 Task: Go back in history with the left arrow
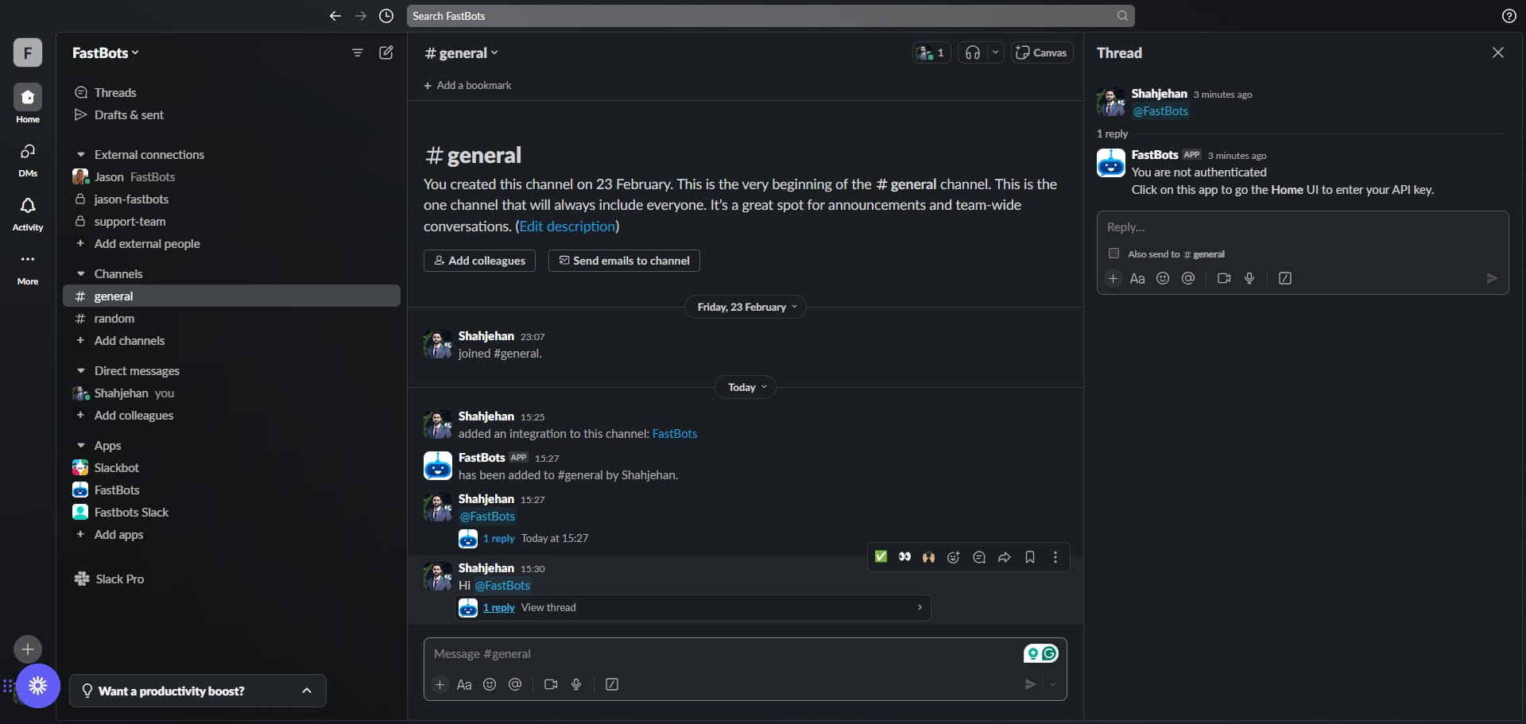[335, 16]
